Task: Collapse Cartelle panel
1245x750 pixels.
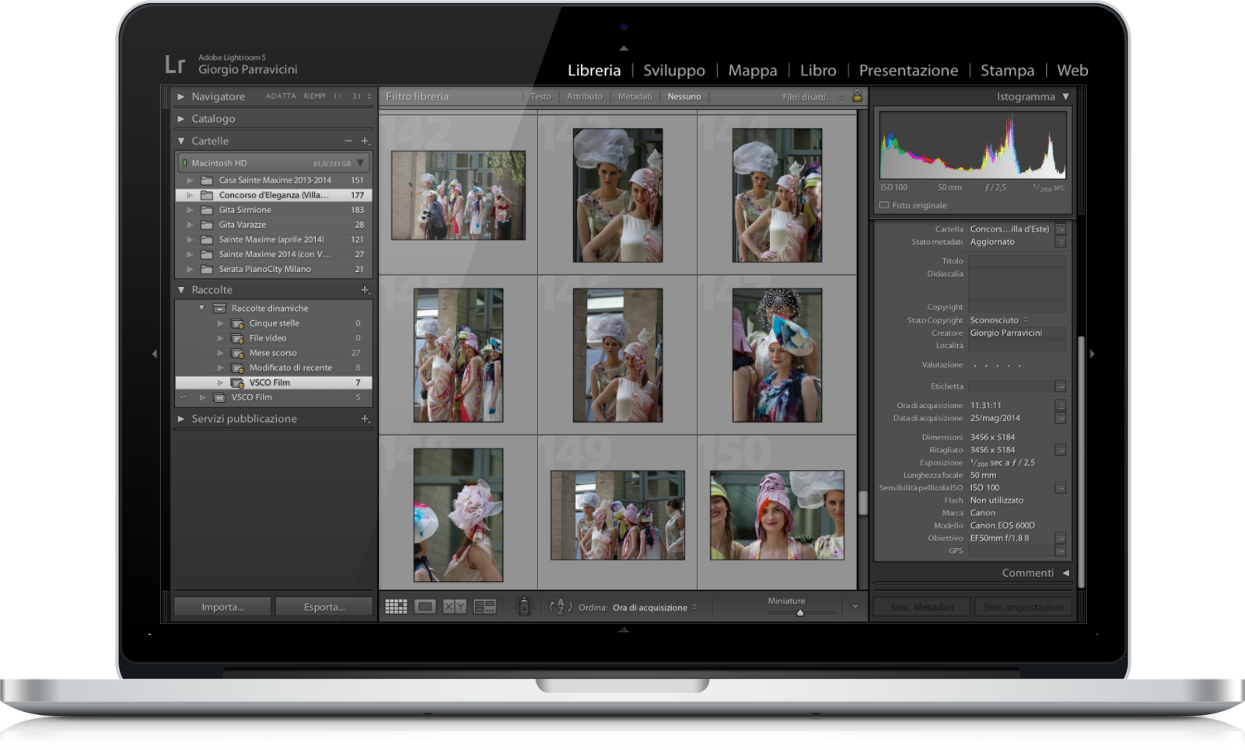Action: point(180,141)
